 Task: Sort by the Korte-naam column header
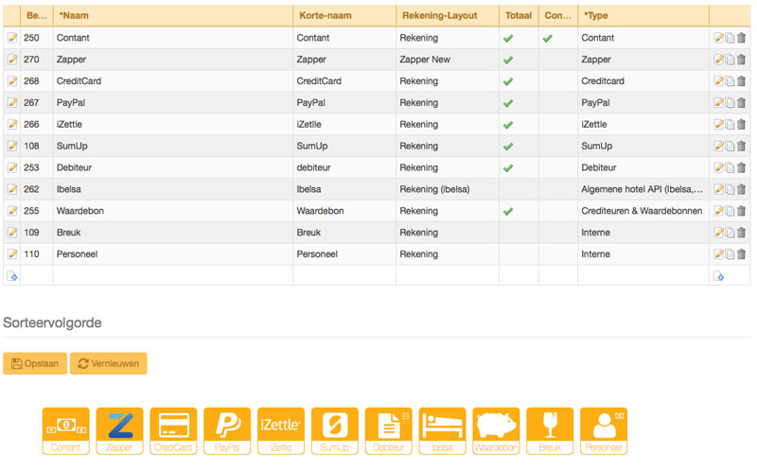[x=343, y=16]
